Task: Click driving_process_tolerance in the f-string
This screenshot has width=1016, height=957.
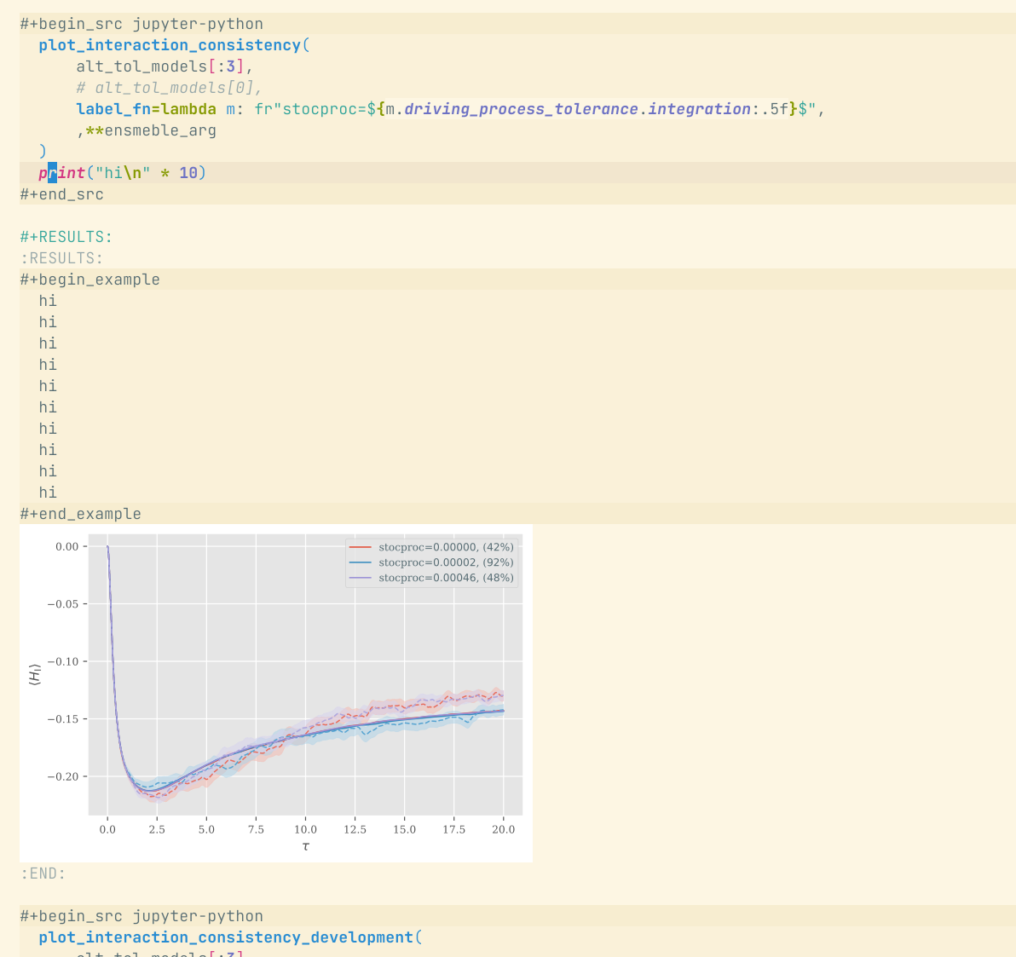Action: pos(521,109)
